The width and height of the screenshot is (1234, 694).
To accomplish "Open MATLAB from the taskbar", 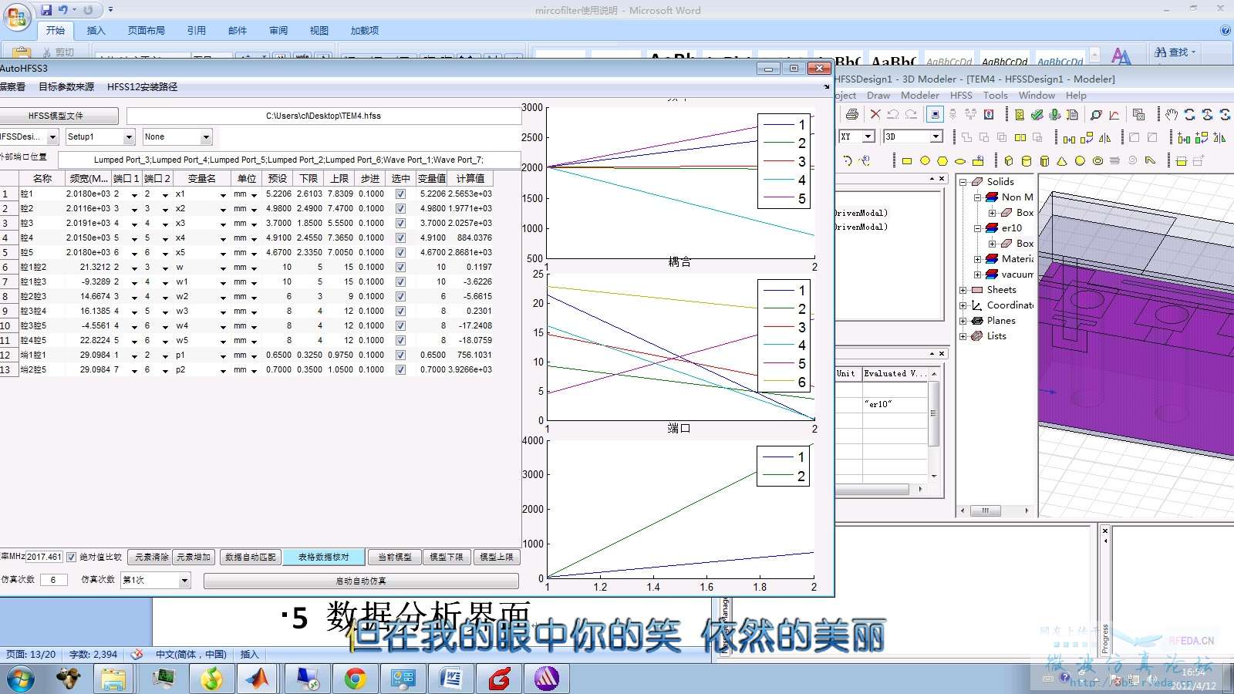I will (x=258, y=679).
